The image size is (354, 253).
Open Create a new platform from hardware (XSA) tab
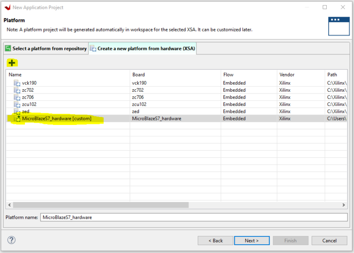(142, 48)
